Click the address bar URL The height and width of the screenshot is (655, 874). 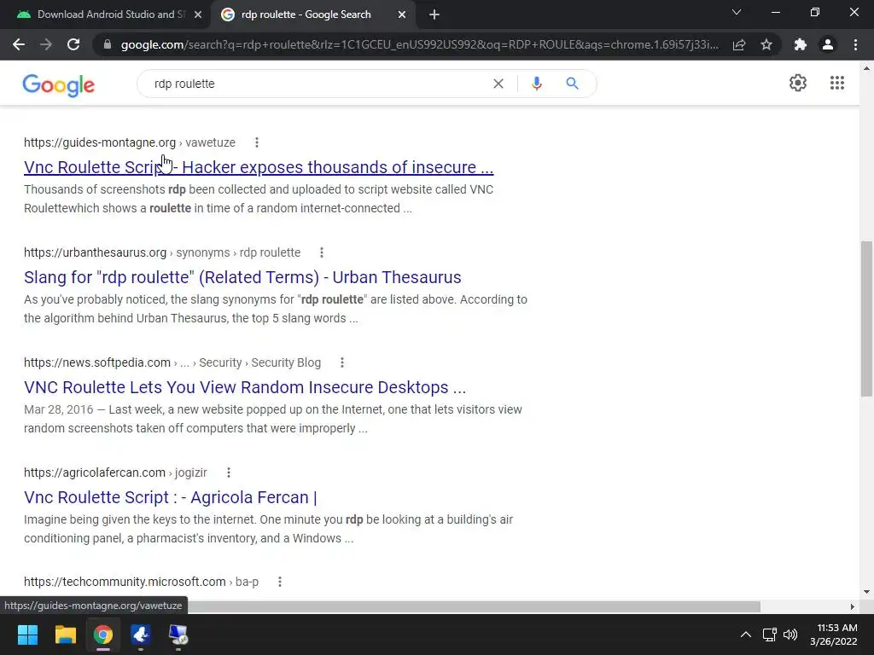[419, 44]
